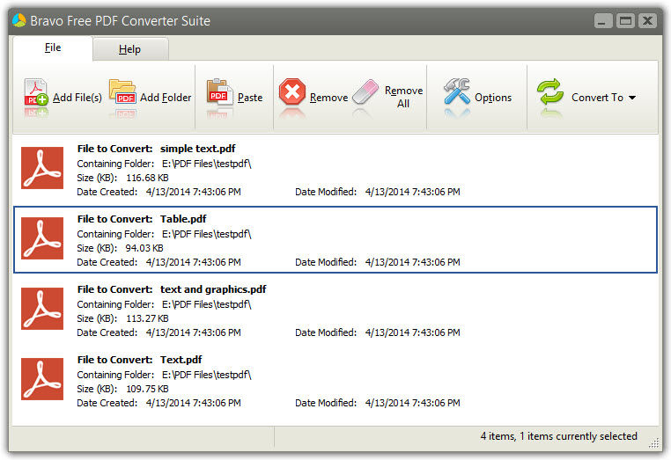Open Options via the tools icon
Viewport: 671px width, 460px height.
coord(457,91)
